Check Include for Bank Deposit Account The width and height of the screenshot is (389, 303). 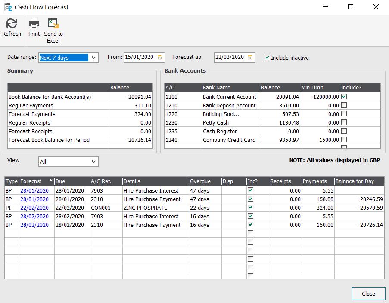[x=344, y=105]
